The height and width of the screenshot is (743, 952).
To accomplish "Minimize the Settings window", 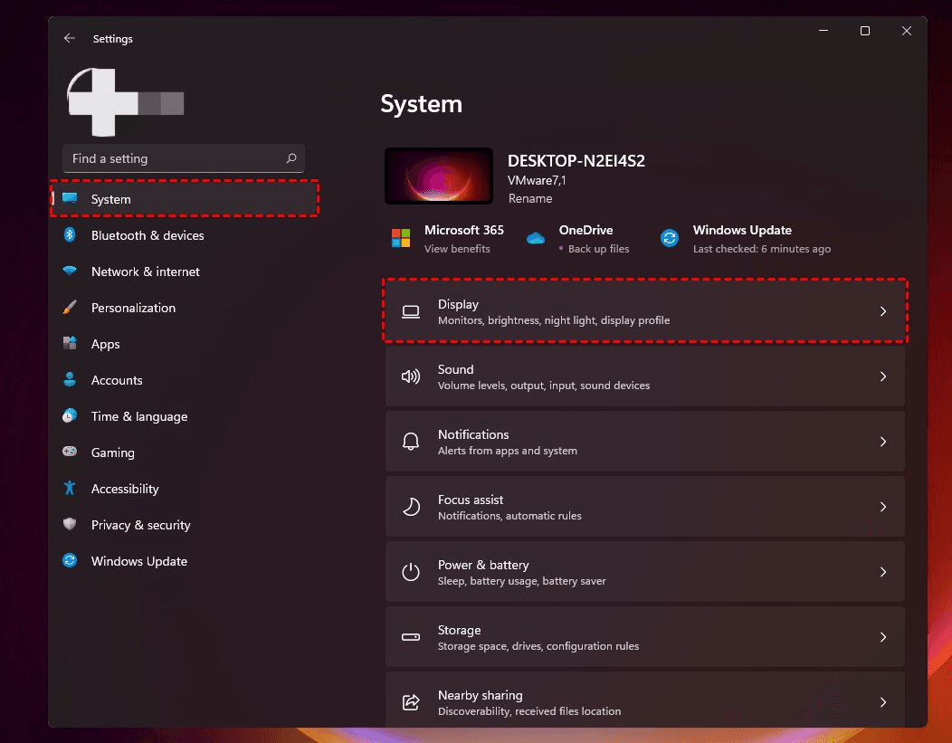I will [x=823, y=31].
